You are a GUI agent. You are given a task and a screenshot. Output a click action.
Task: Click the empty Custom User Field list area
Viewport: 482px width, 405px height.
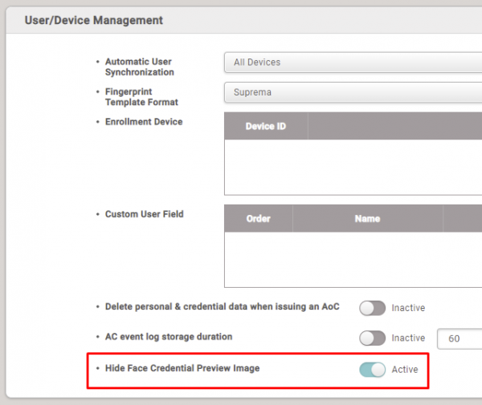tap(352, 259)
